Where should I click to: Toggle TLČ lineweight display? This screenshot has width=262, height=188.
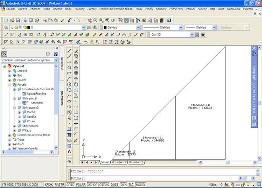pos(131,185)
